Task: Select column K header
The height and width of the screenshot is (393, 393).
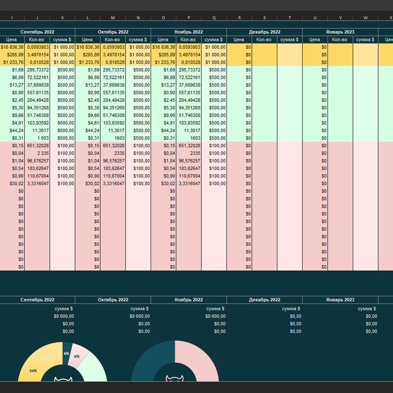Action: click(62, 18)
